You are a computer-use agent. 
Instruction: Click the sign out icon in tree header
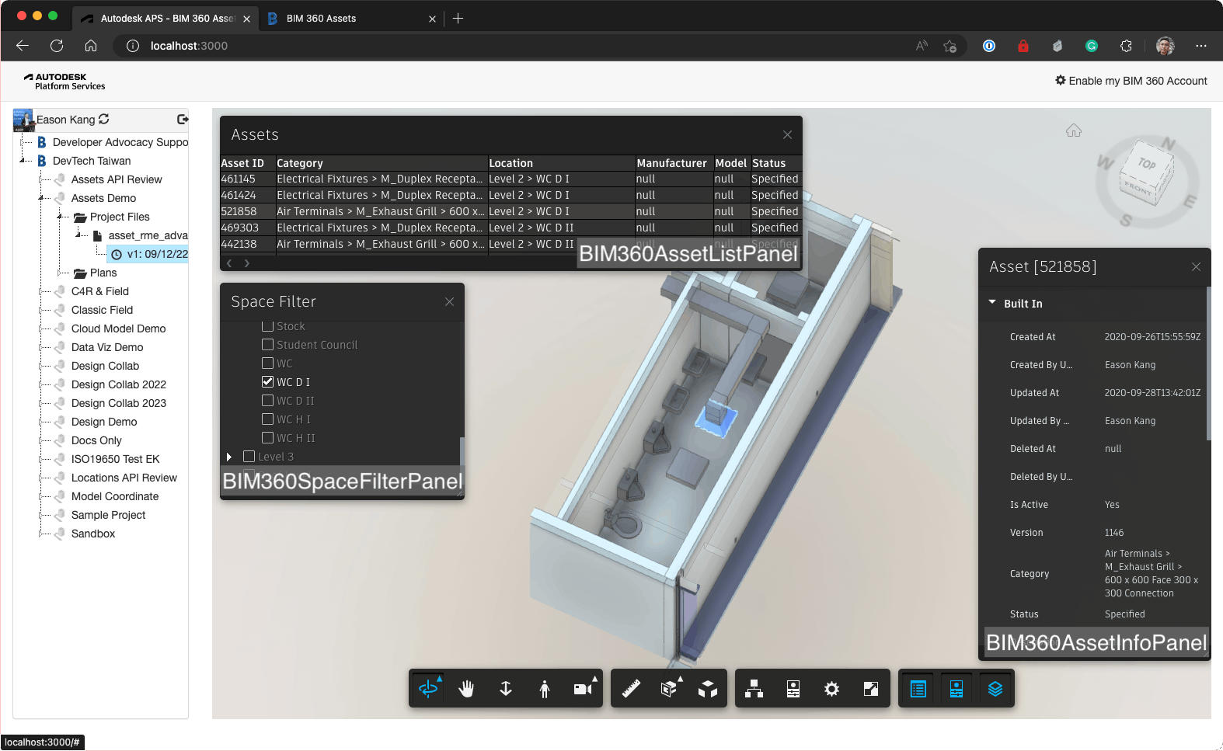pyautogui.click(x=183, y=119)
